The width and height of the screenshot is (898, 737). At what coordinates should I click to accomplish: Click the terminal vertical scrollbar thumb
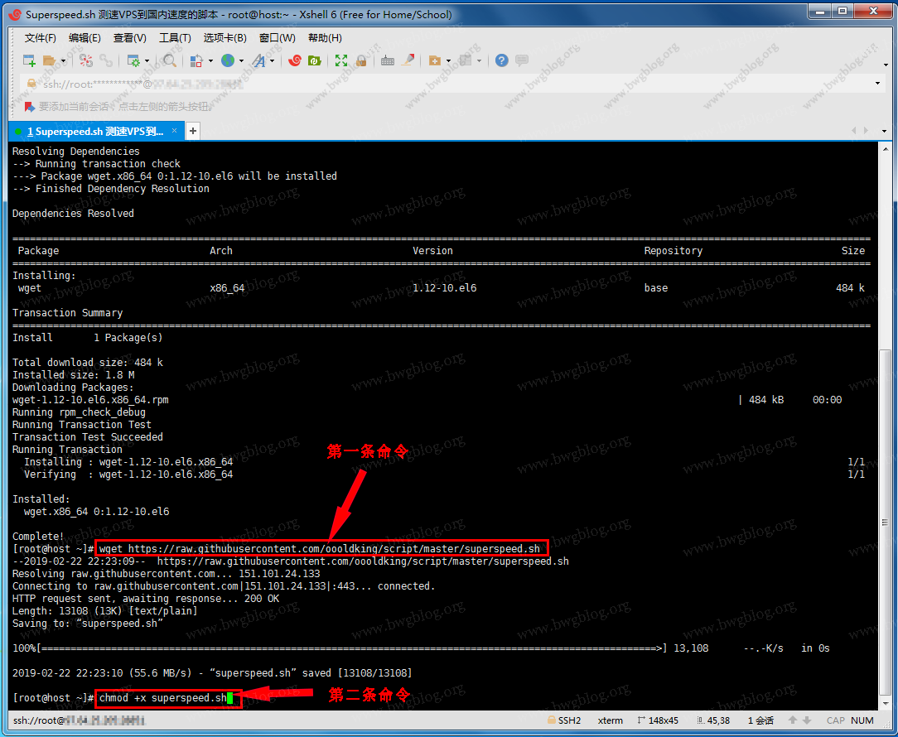coord(885,522)
